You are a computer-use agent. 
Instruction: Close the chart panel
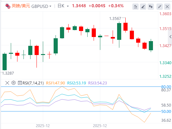[x=167, y=7]
